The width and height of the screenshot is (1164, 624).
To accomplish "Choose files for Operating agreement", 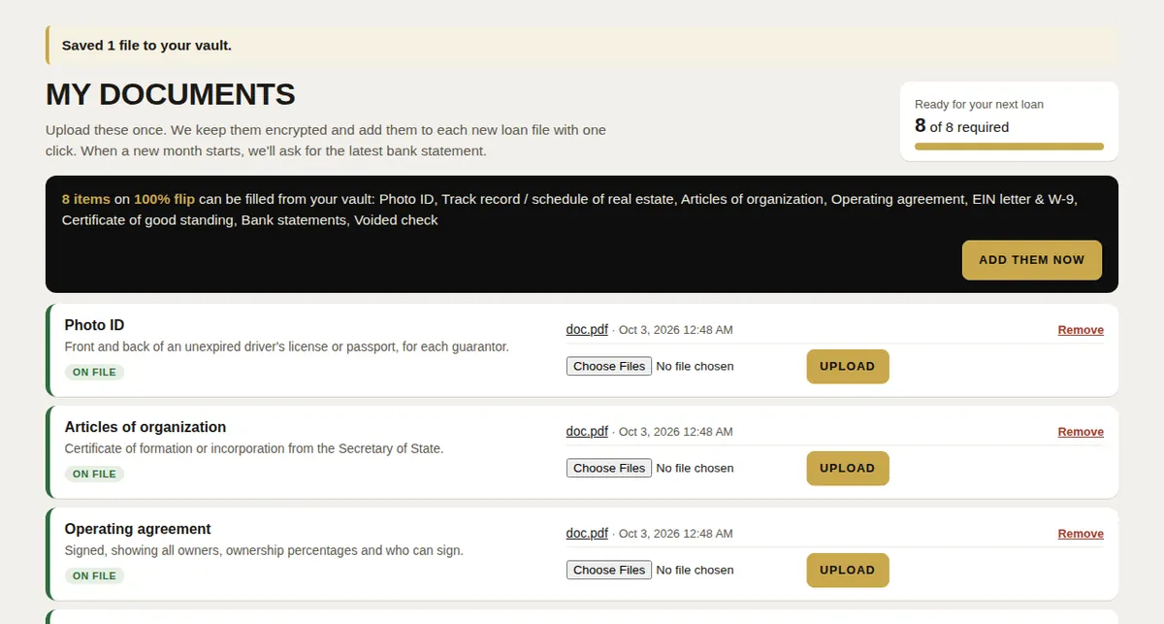I will click(609, 571).
